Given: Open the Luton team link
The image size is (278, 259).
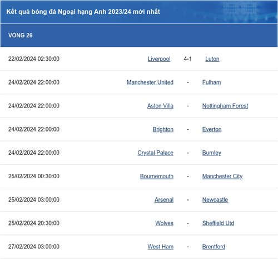Looking at the screenshot, I should (212, 59).
